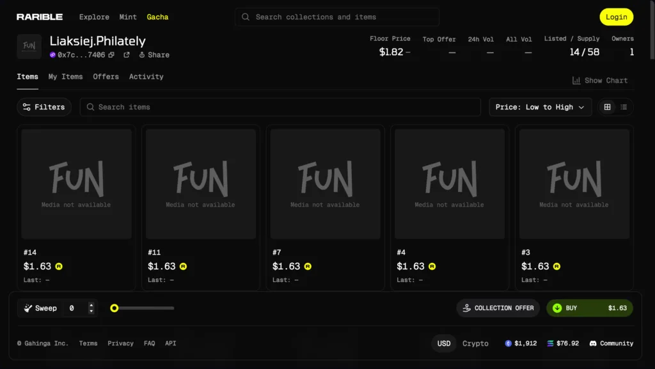
Task: Open item #14 thumbnail
Action: click(77, 184)
